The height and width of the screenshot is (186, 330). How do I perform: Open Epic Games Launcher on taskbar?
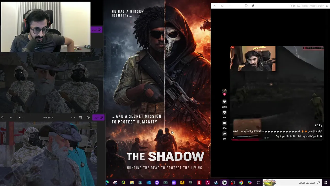(191, 183)
